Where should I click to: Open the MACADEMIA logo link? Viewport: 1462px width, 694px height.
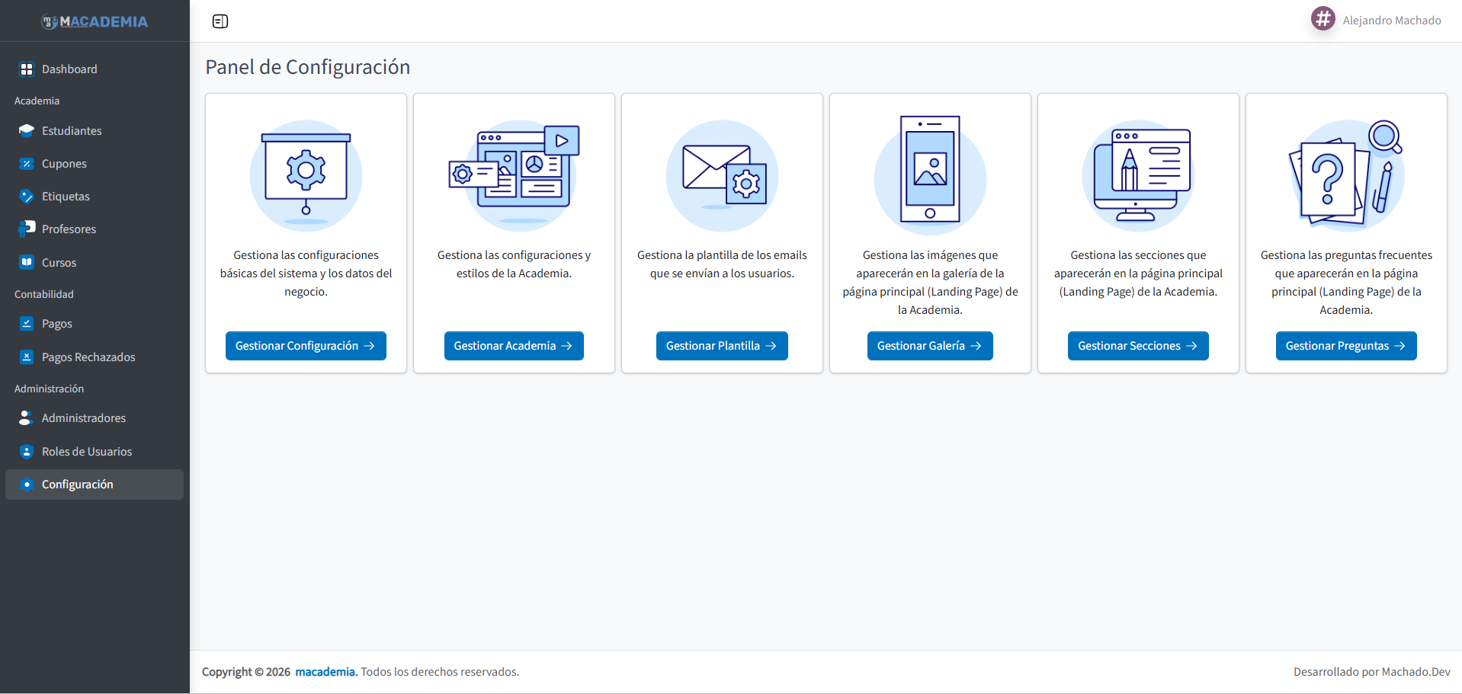pos(95,21)
